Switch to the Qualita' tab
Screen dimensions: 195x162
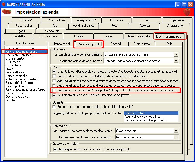coord(79,36)
